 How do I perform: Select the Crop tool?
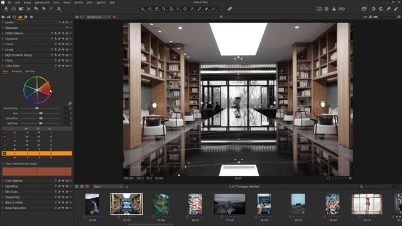point(164,9)
